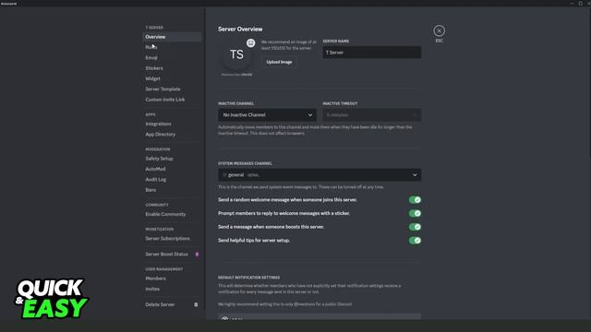The height and width of the screenshot is (332, 591).
Task: Open App Directory in sidebar
Action: coord(173,135)
